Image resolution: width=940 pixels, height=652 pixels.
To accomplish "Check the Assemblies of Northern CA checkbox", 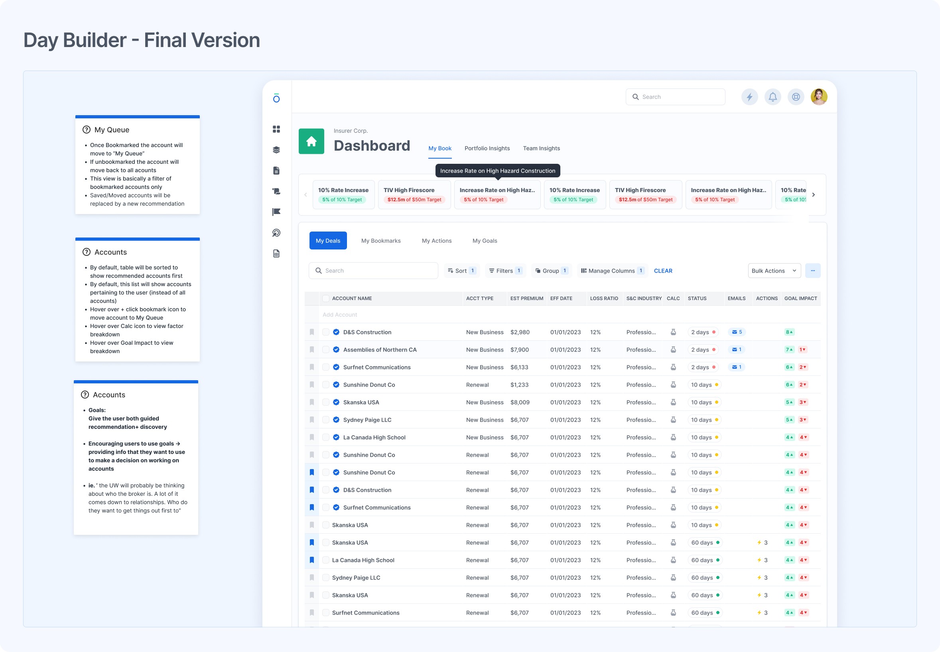I will tap(326, 350).
